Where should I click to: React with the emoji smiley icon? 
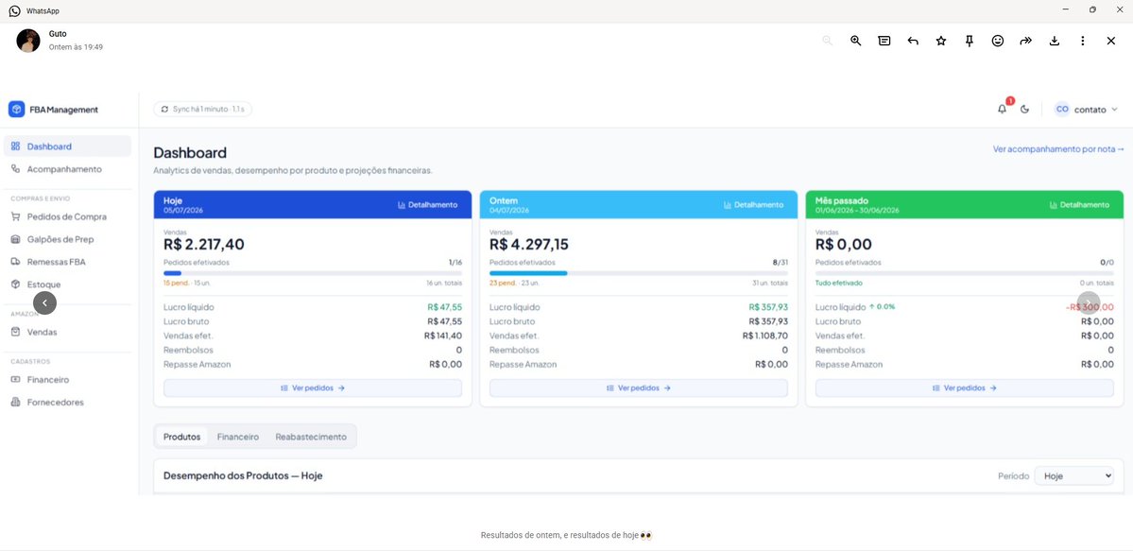(998, 42)
